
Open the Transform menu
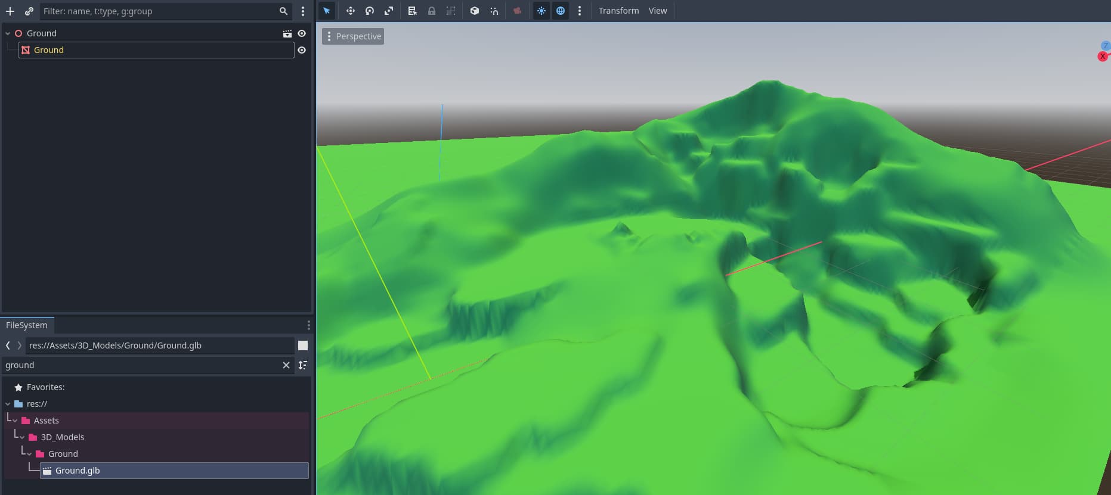(618, 11)
